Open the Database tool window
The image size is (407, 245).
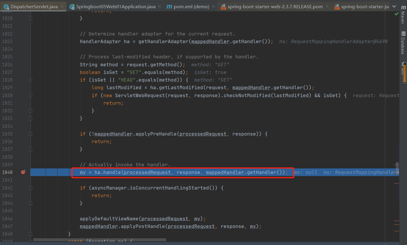[403, 43]
